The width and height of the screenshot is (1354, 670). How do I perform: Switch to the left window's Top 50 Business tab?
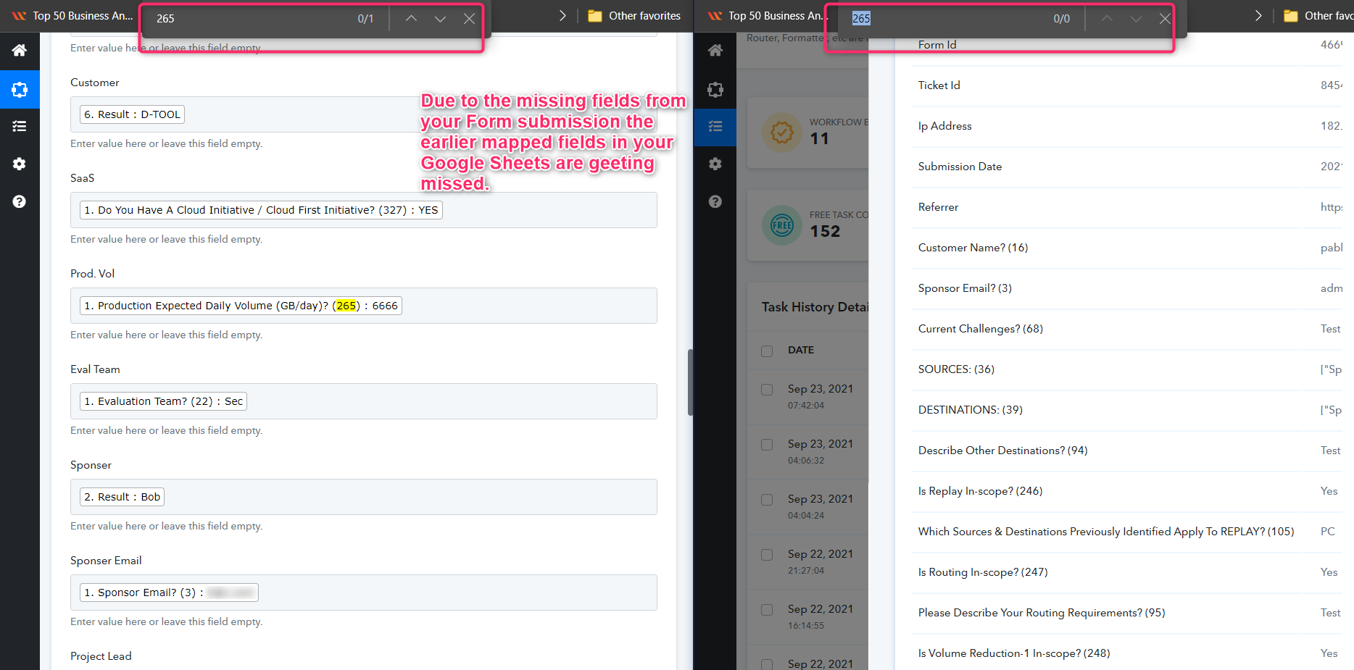(71, 16)
